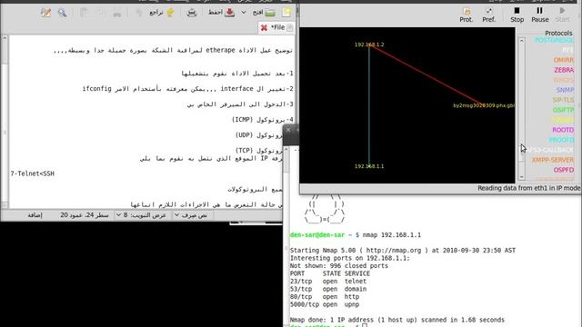Image resolution: width=582 pixels, height=327 pixels.
Task: Pause the EtherApe capture
Action: pyautogui.click(x=539, y=15)
